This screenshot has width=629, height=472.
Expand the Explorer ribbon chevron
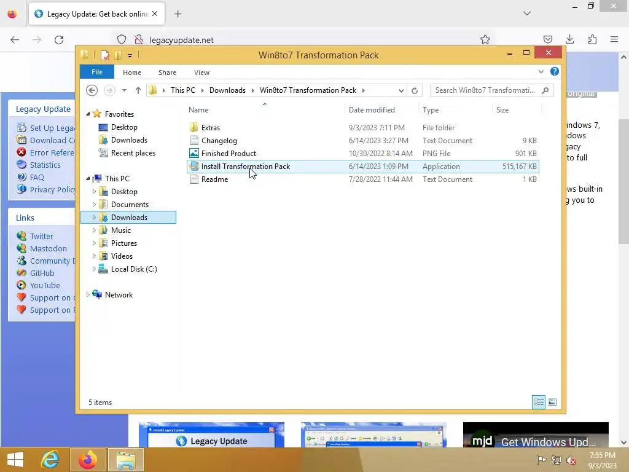pyautogui.click(x=541, y=71)
